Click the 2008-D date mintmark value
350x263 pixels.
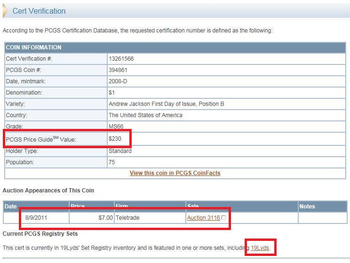click(118, 81)
